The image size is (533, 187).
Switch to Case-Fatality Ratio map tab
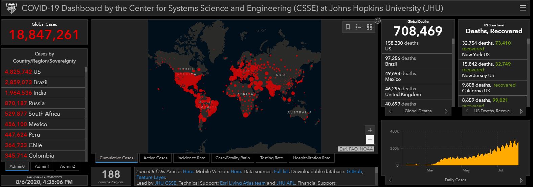pyautogui.click(x=233, y=158)
